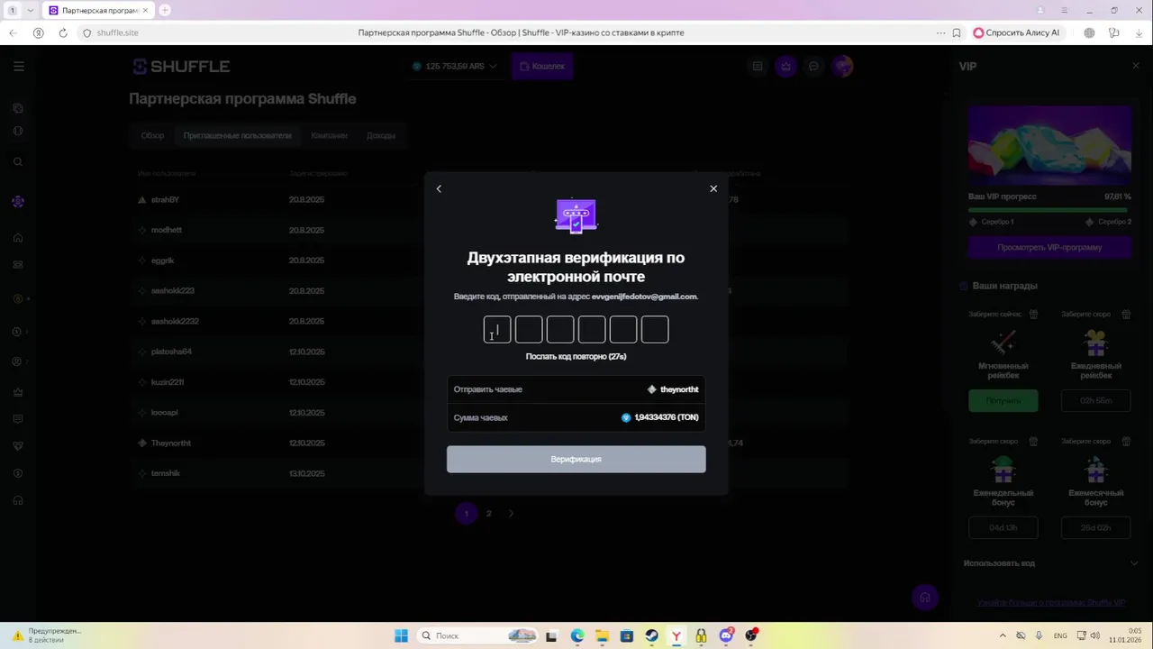Open the chat bubble icon in header
1153x649 pixels.
[813, 66]
